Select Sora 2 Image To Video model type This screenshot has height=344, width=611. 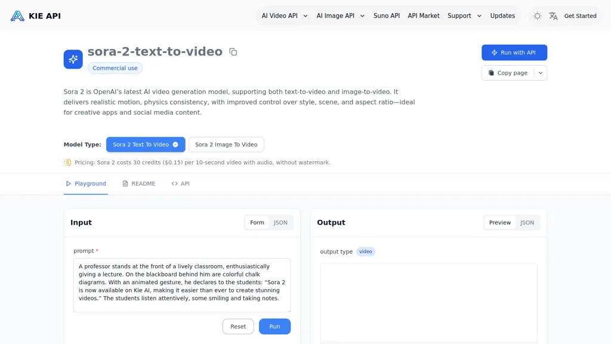(226, 145)
